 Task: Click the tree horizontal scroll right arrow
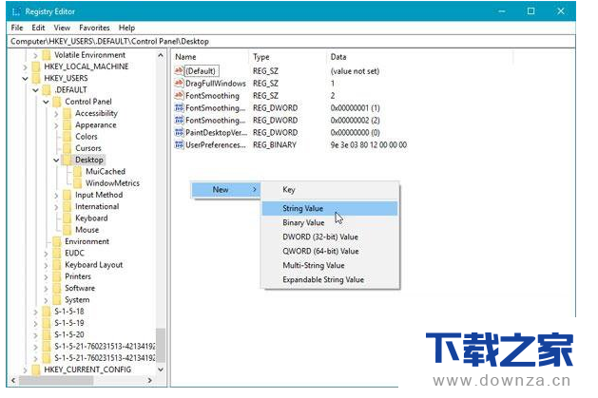click(149, 380)
